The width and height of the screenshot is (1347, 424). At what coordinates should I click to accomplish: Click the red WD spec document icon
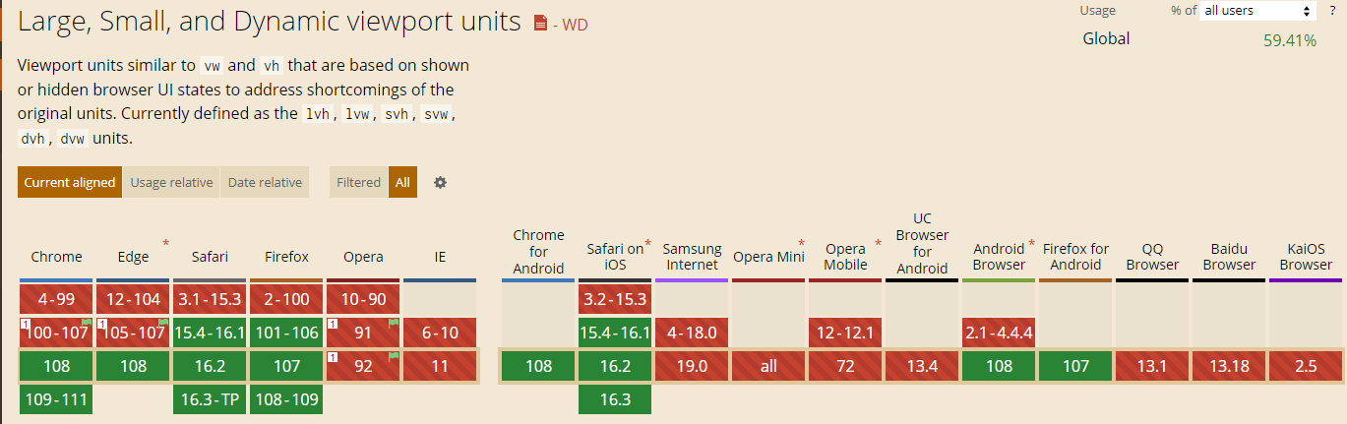pyautogui.click(x=540, y=23)
